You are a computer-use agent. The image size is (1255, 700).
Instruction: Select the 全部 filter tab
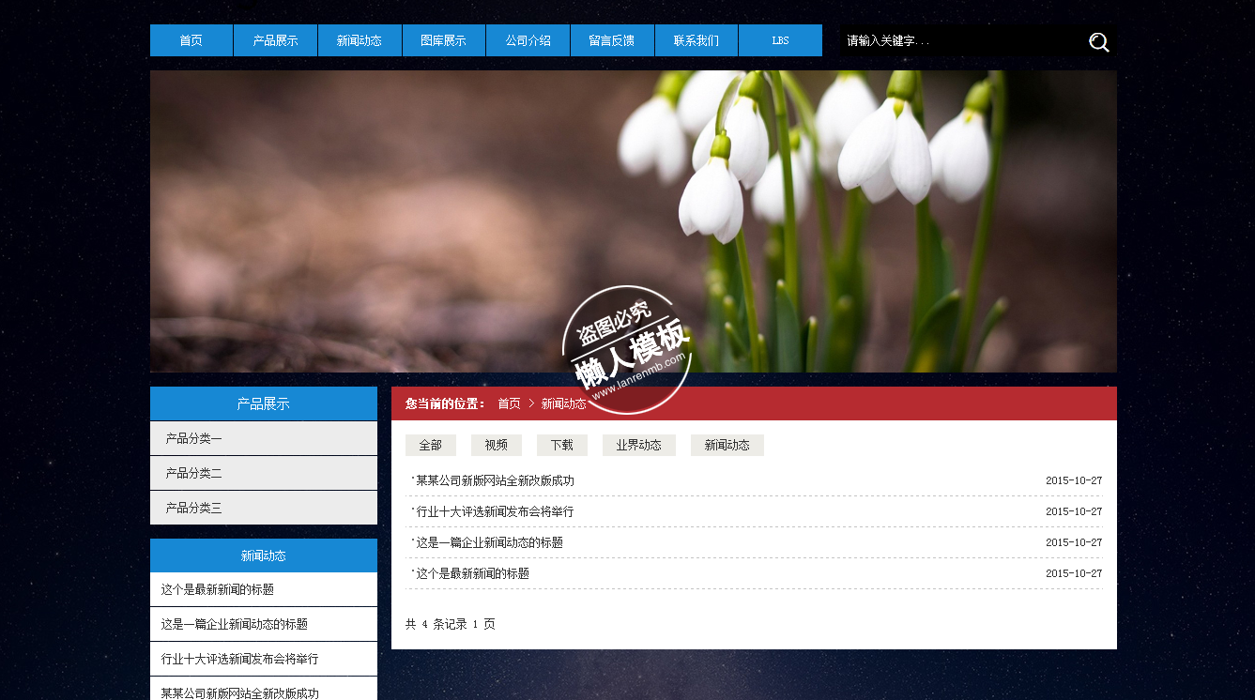[430, 446]
